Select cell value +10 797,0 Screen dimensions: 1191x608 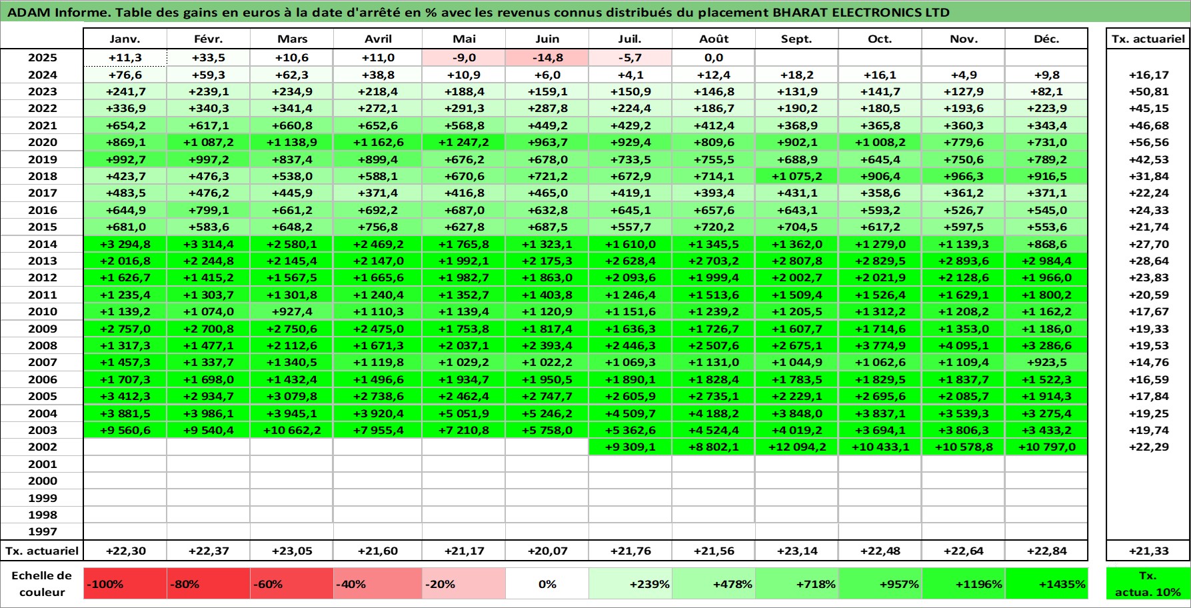pos(1046,447)
